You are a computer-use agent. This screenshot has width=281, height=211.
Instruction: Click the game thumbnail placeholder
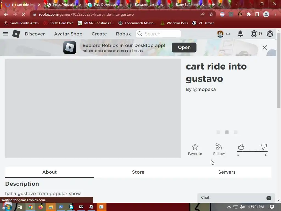point(93,109)
